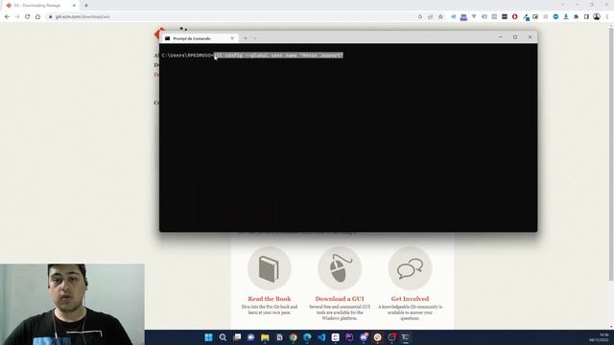
Task: Open the terminal profile dropdown arrow
Action: [x=255, y=38]
